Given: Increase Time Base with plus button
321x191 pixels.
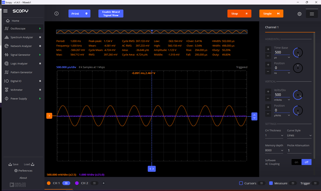Looking at the screenshot, I should click(268, 49).
